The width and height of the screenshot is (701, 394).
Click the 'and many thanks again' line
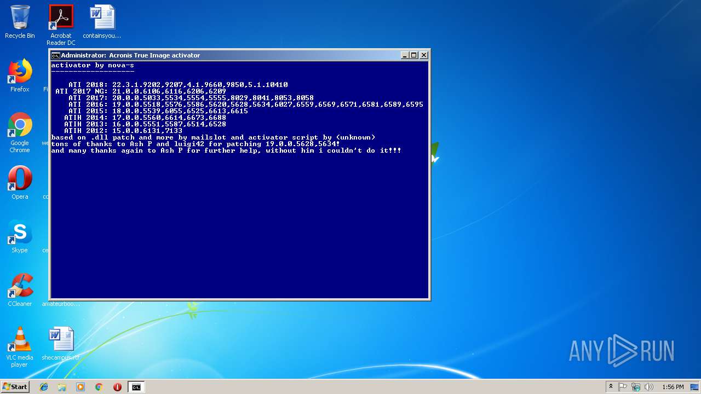pos(226,150)
